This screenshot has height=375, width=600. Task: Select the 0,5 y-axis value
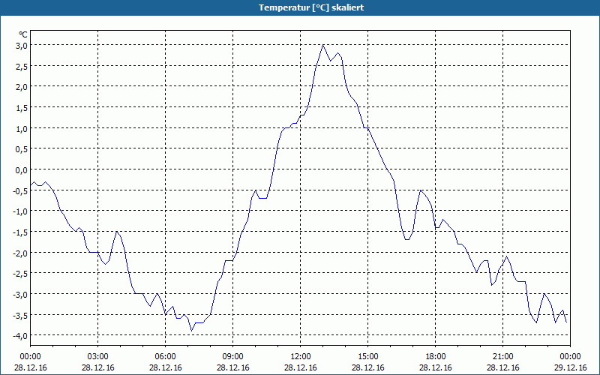pos(21,149)
